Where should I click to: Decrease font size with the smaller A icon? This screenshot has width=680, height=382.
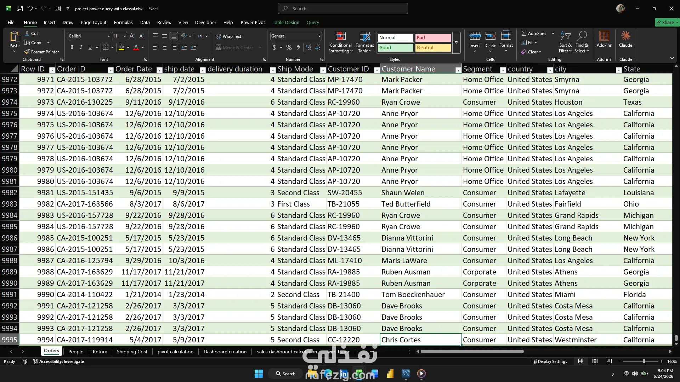[x=141, y=36]
